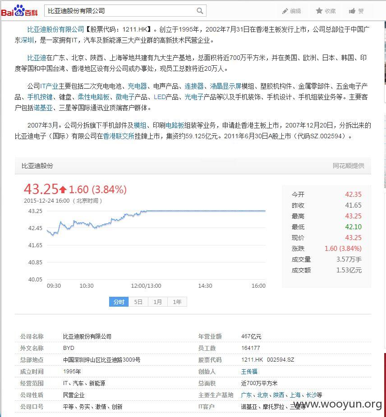Switch to the 5日 chart tab

[138, 302]
